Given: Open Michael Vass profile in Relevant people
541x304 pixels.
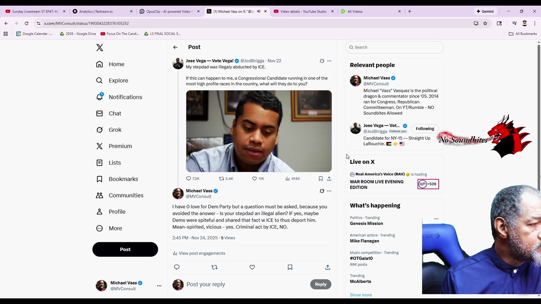Looking at the screenshot, I should click(x=377, y=78).
